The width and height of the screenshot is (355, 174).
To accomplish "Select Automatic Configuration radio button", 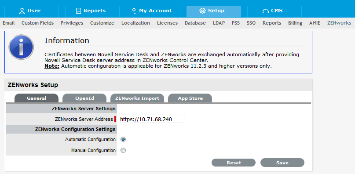I will 123,139.
